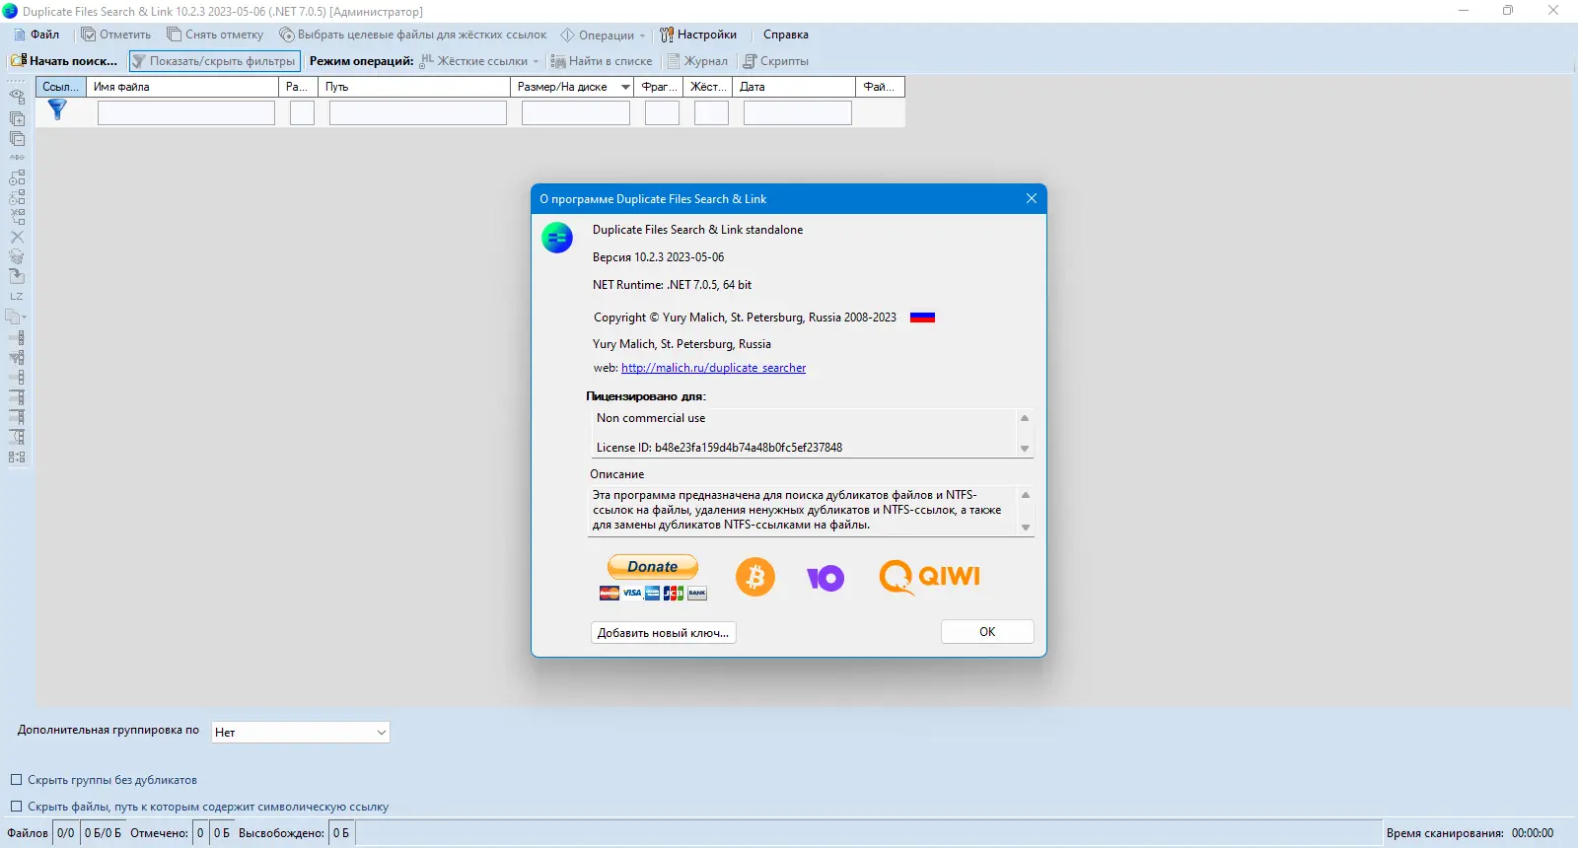Close the About dialog with X
The image size is (1578, 848).
point(1031,198)
